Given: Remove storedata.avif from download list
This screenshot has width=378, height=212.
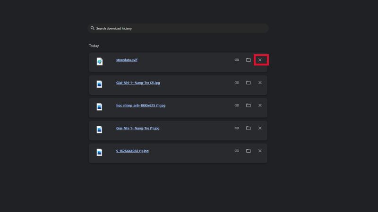Looking at the screenshot, I should (260, 60).
